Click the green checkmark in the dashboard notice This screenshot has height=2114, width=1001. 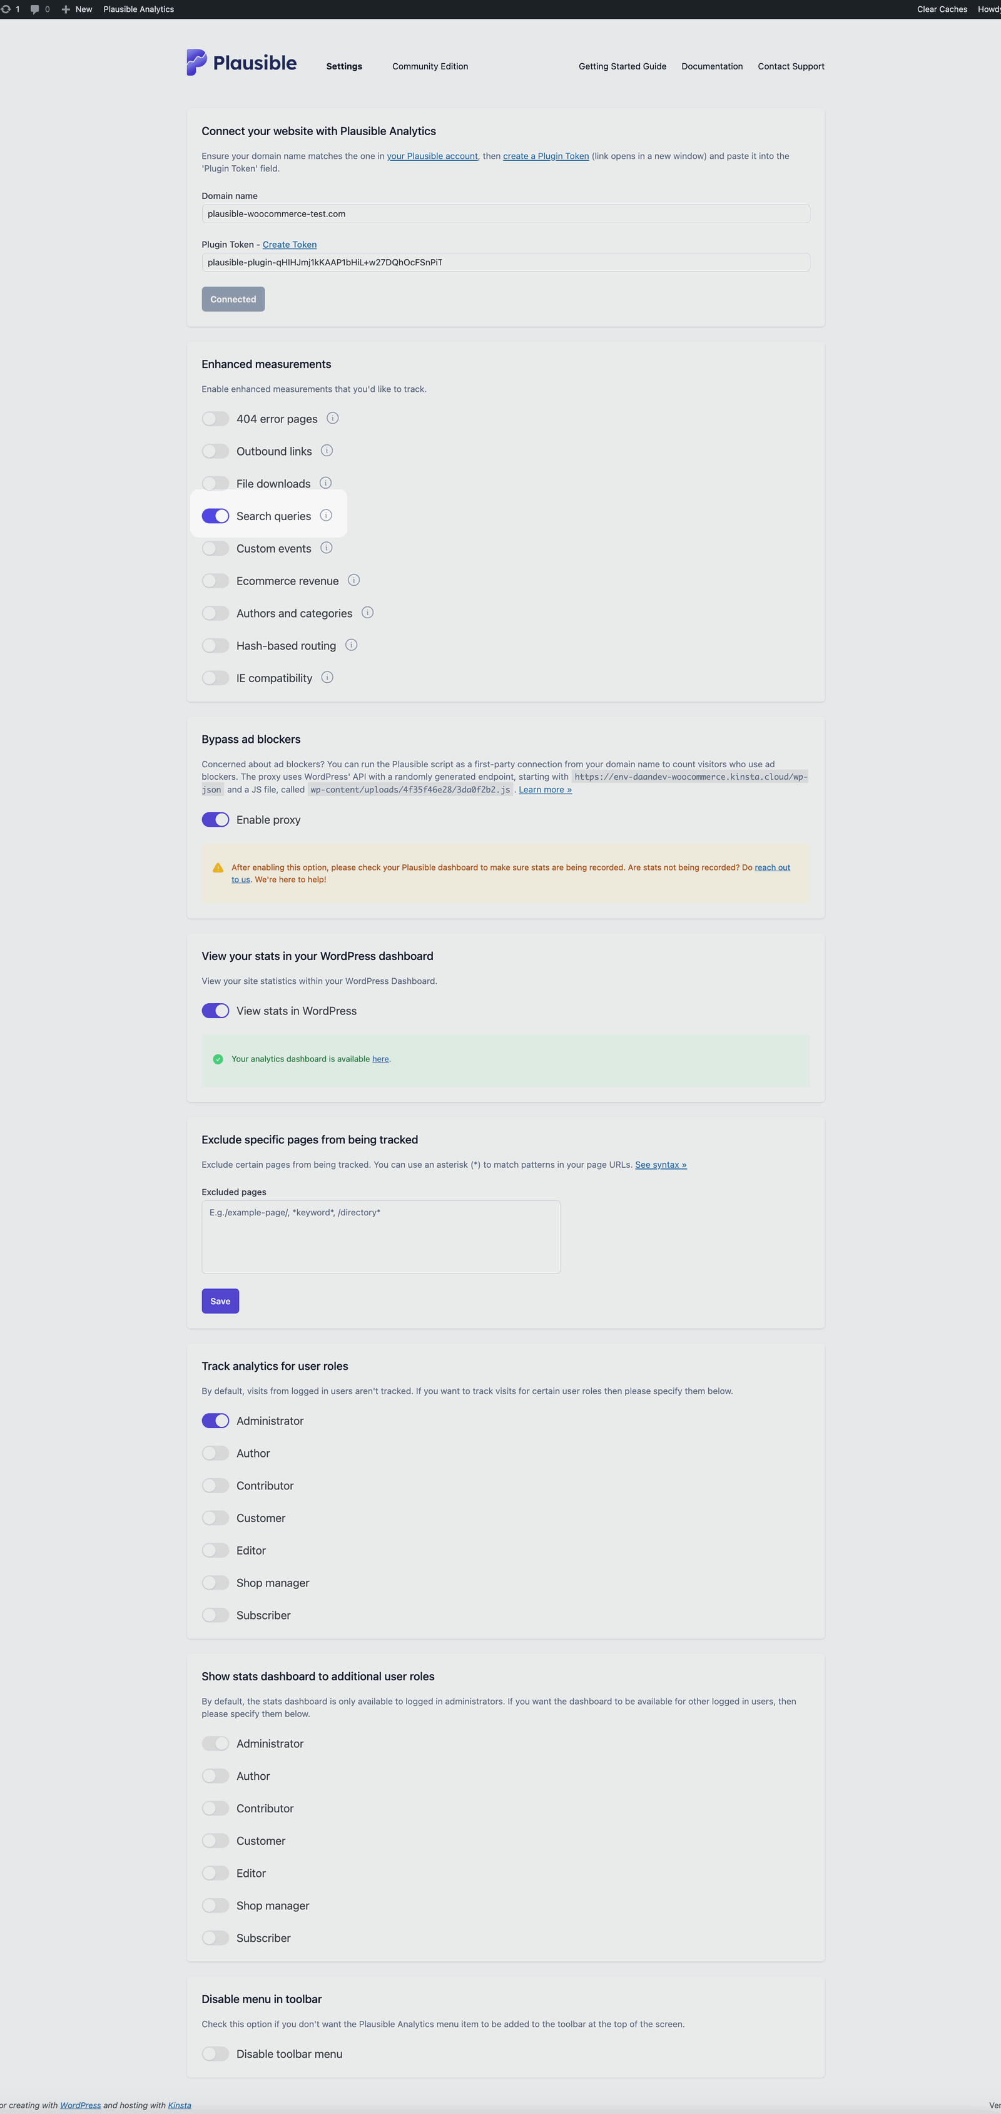click(x=218, y=1060)
